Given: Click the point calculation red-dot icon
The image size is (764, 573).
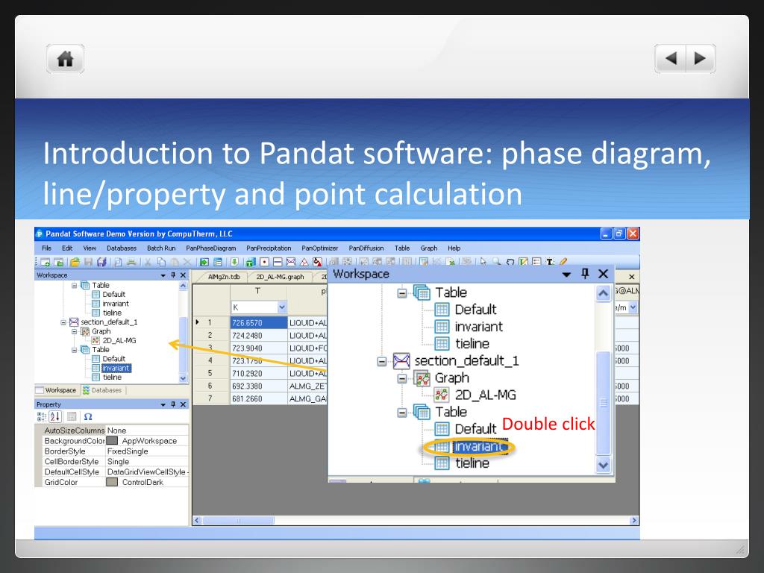Looking at the screenshot, I should coord(264,262).
